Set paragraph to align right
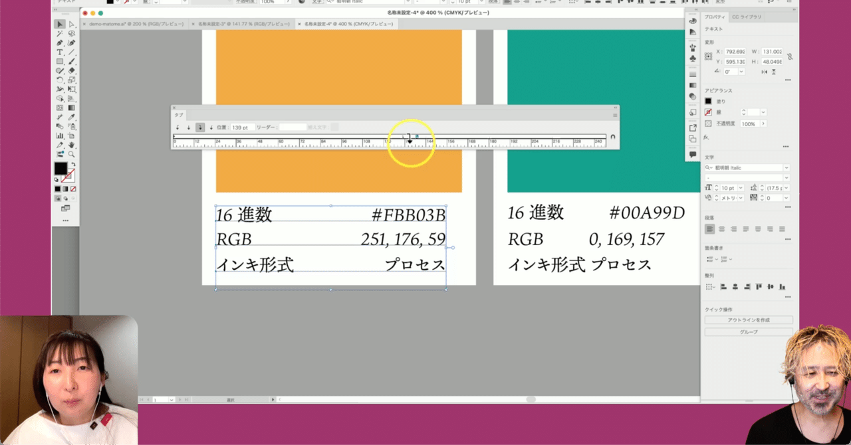Viewport: 851px width, 445px height. coord(734,229)
